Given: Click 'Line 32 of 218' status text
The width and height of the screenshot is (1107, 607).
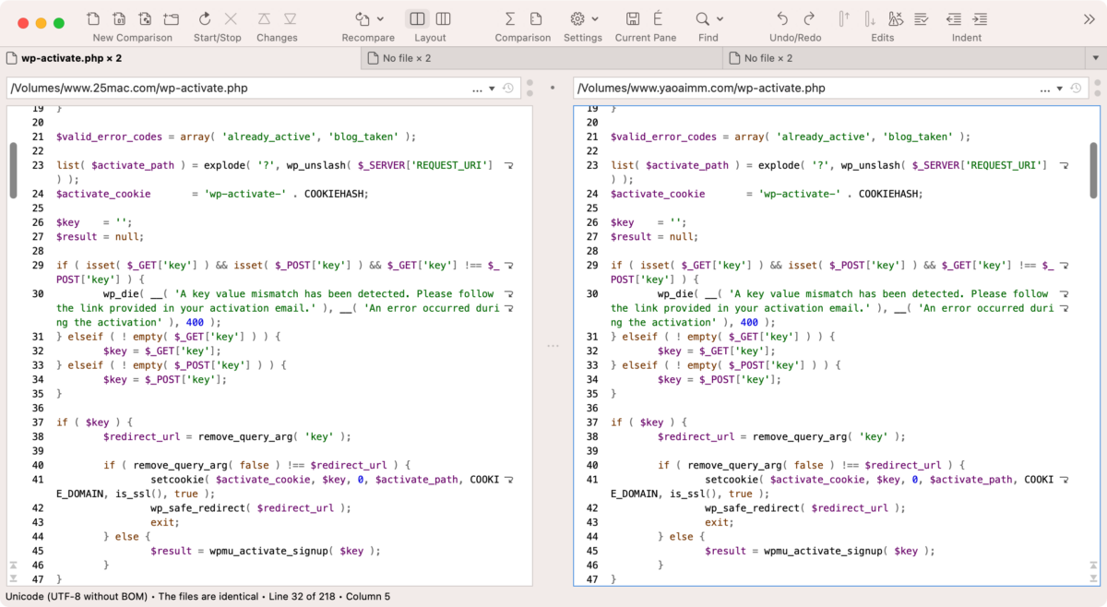Looking at the screenshot, I should click(x=301, y=597).
